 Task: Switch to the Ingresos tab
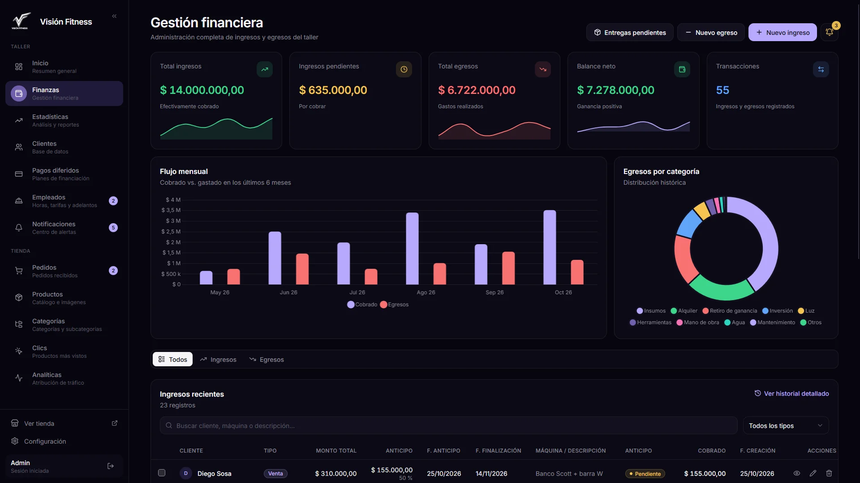[218, 360]
